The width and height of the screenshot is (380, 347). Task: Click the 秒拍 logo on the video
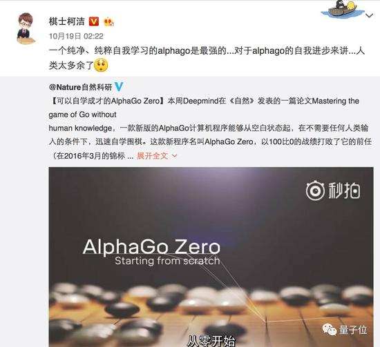[x=333, y=191]
